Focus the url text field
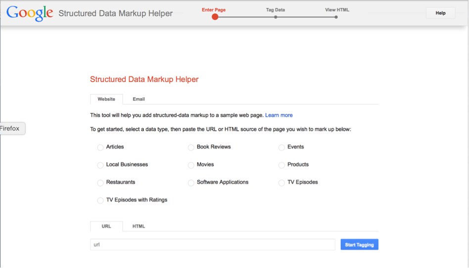This screenshot has width=469, height=268. point(213,245)
